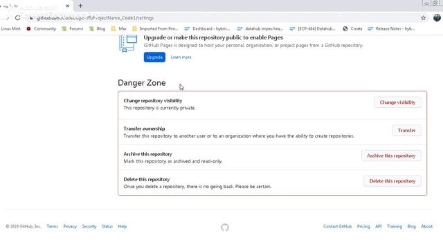
Task: Open the Help footer link
Action: pos(123,226)
